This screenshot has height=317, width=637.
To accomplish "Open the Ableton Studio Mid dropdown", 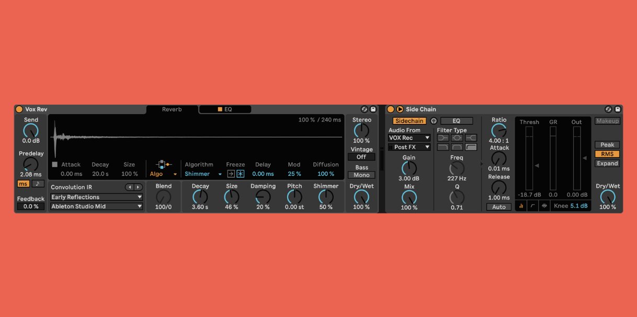I will coord(96,207).
